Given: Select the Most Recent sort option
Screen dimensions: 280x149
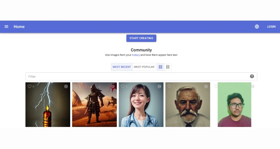Looking at the screenshot, I should tap(121, 67).
